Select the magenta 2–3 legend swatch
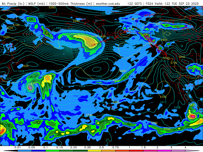This screenshot has height=152, width=203. click(164, 151)
